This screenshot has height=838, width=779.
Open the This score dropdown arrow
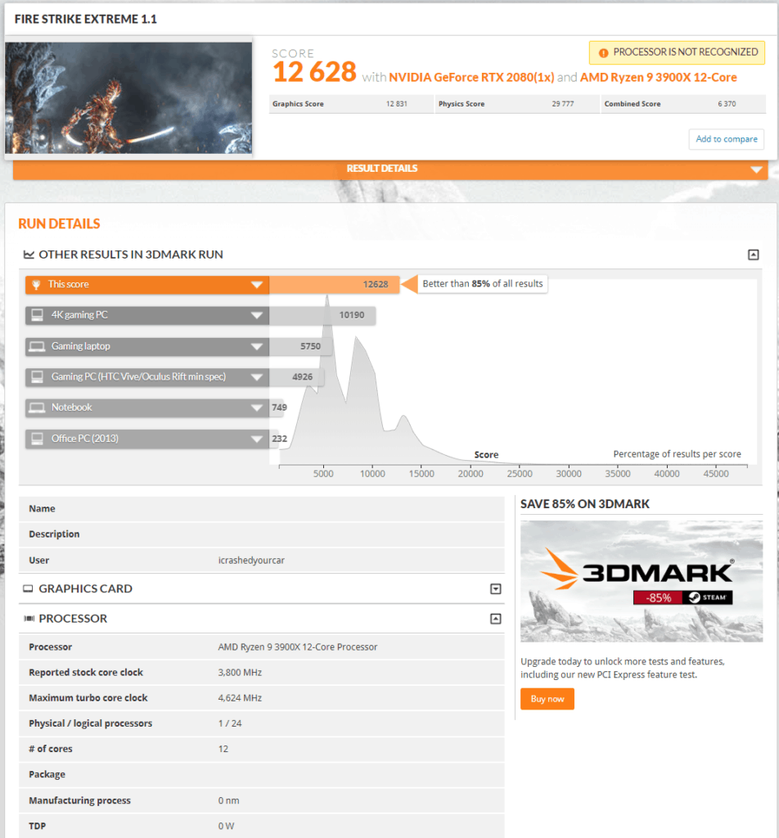coord(257,285)
